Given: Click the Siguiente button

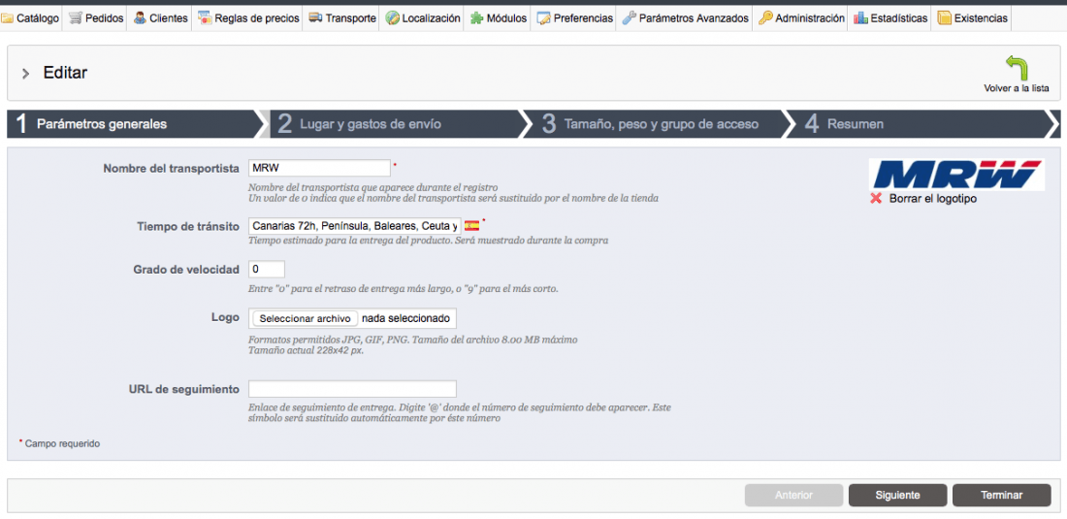Looking at the screenshot, I should [897, 495].
